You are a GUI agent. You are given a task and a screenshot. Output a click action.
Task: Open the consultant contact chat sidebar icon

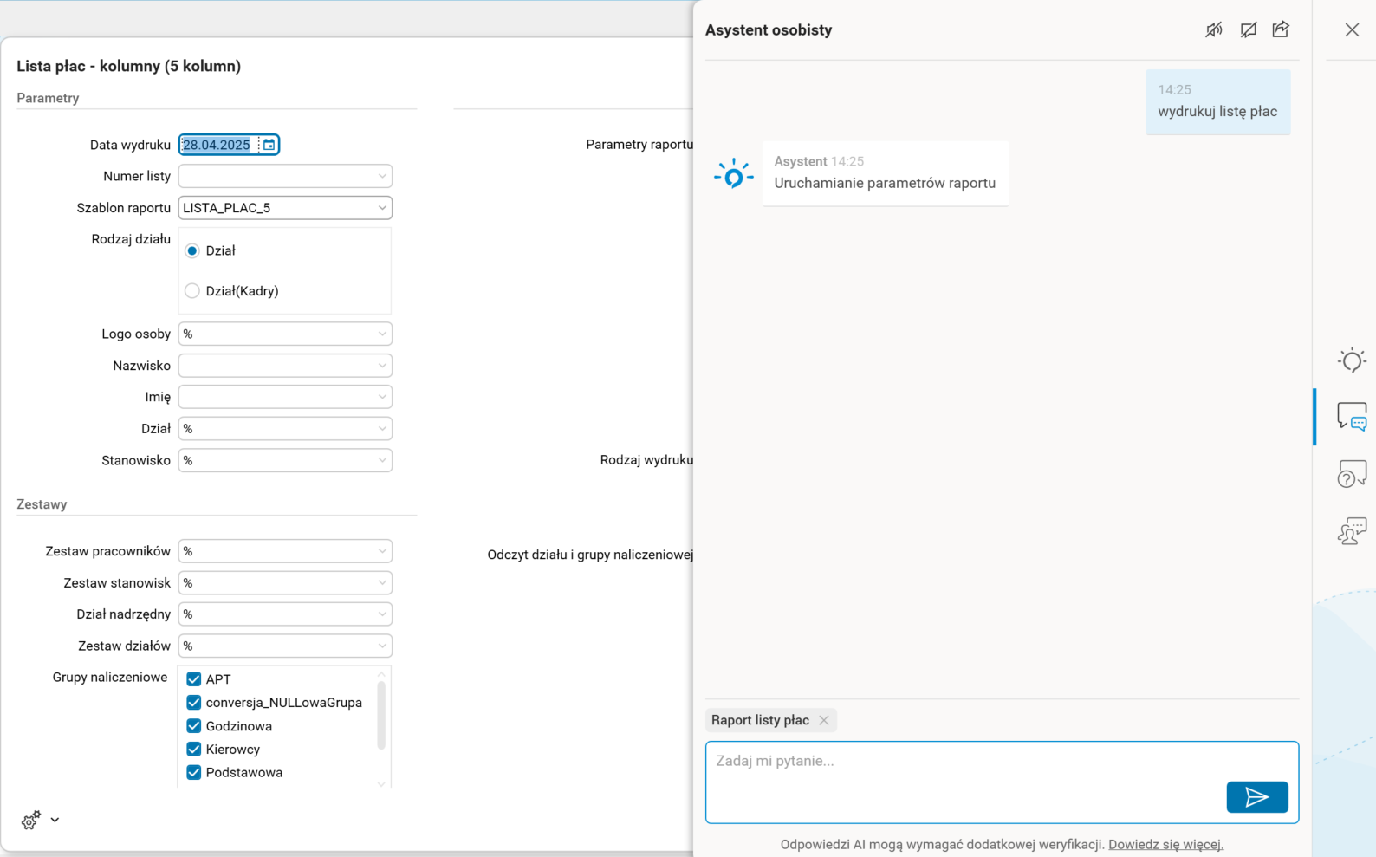[1352, 530]
